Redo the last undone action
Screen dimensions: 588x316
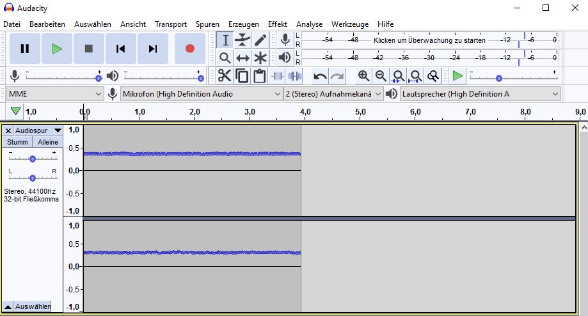pos(337,77)
